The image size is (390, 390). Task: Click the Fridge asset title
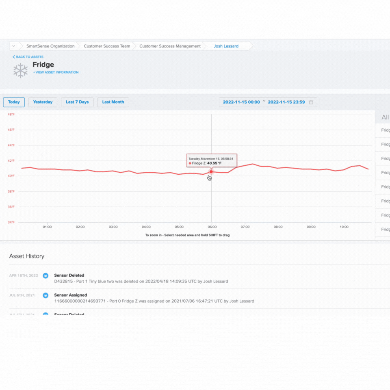(x=43, y=65)
